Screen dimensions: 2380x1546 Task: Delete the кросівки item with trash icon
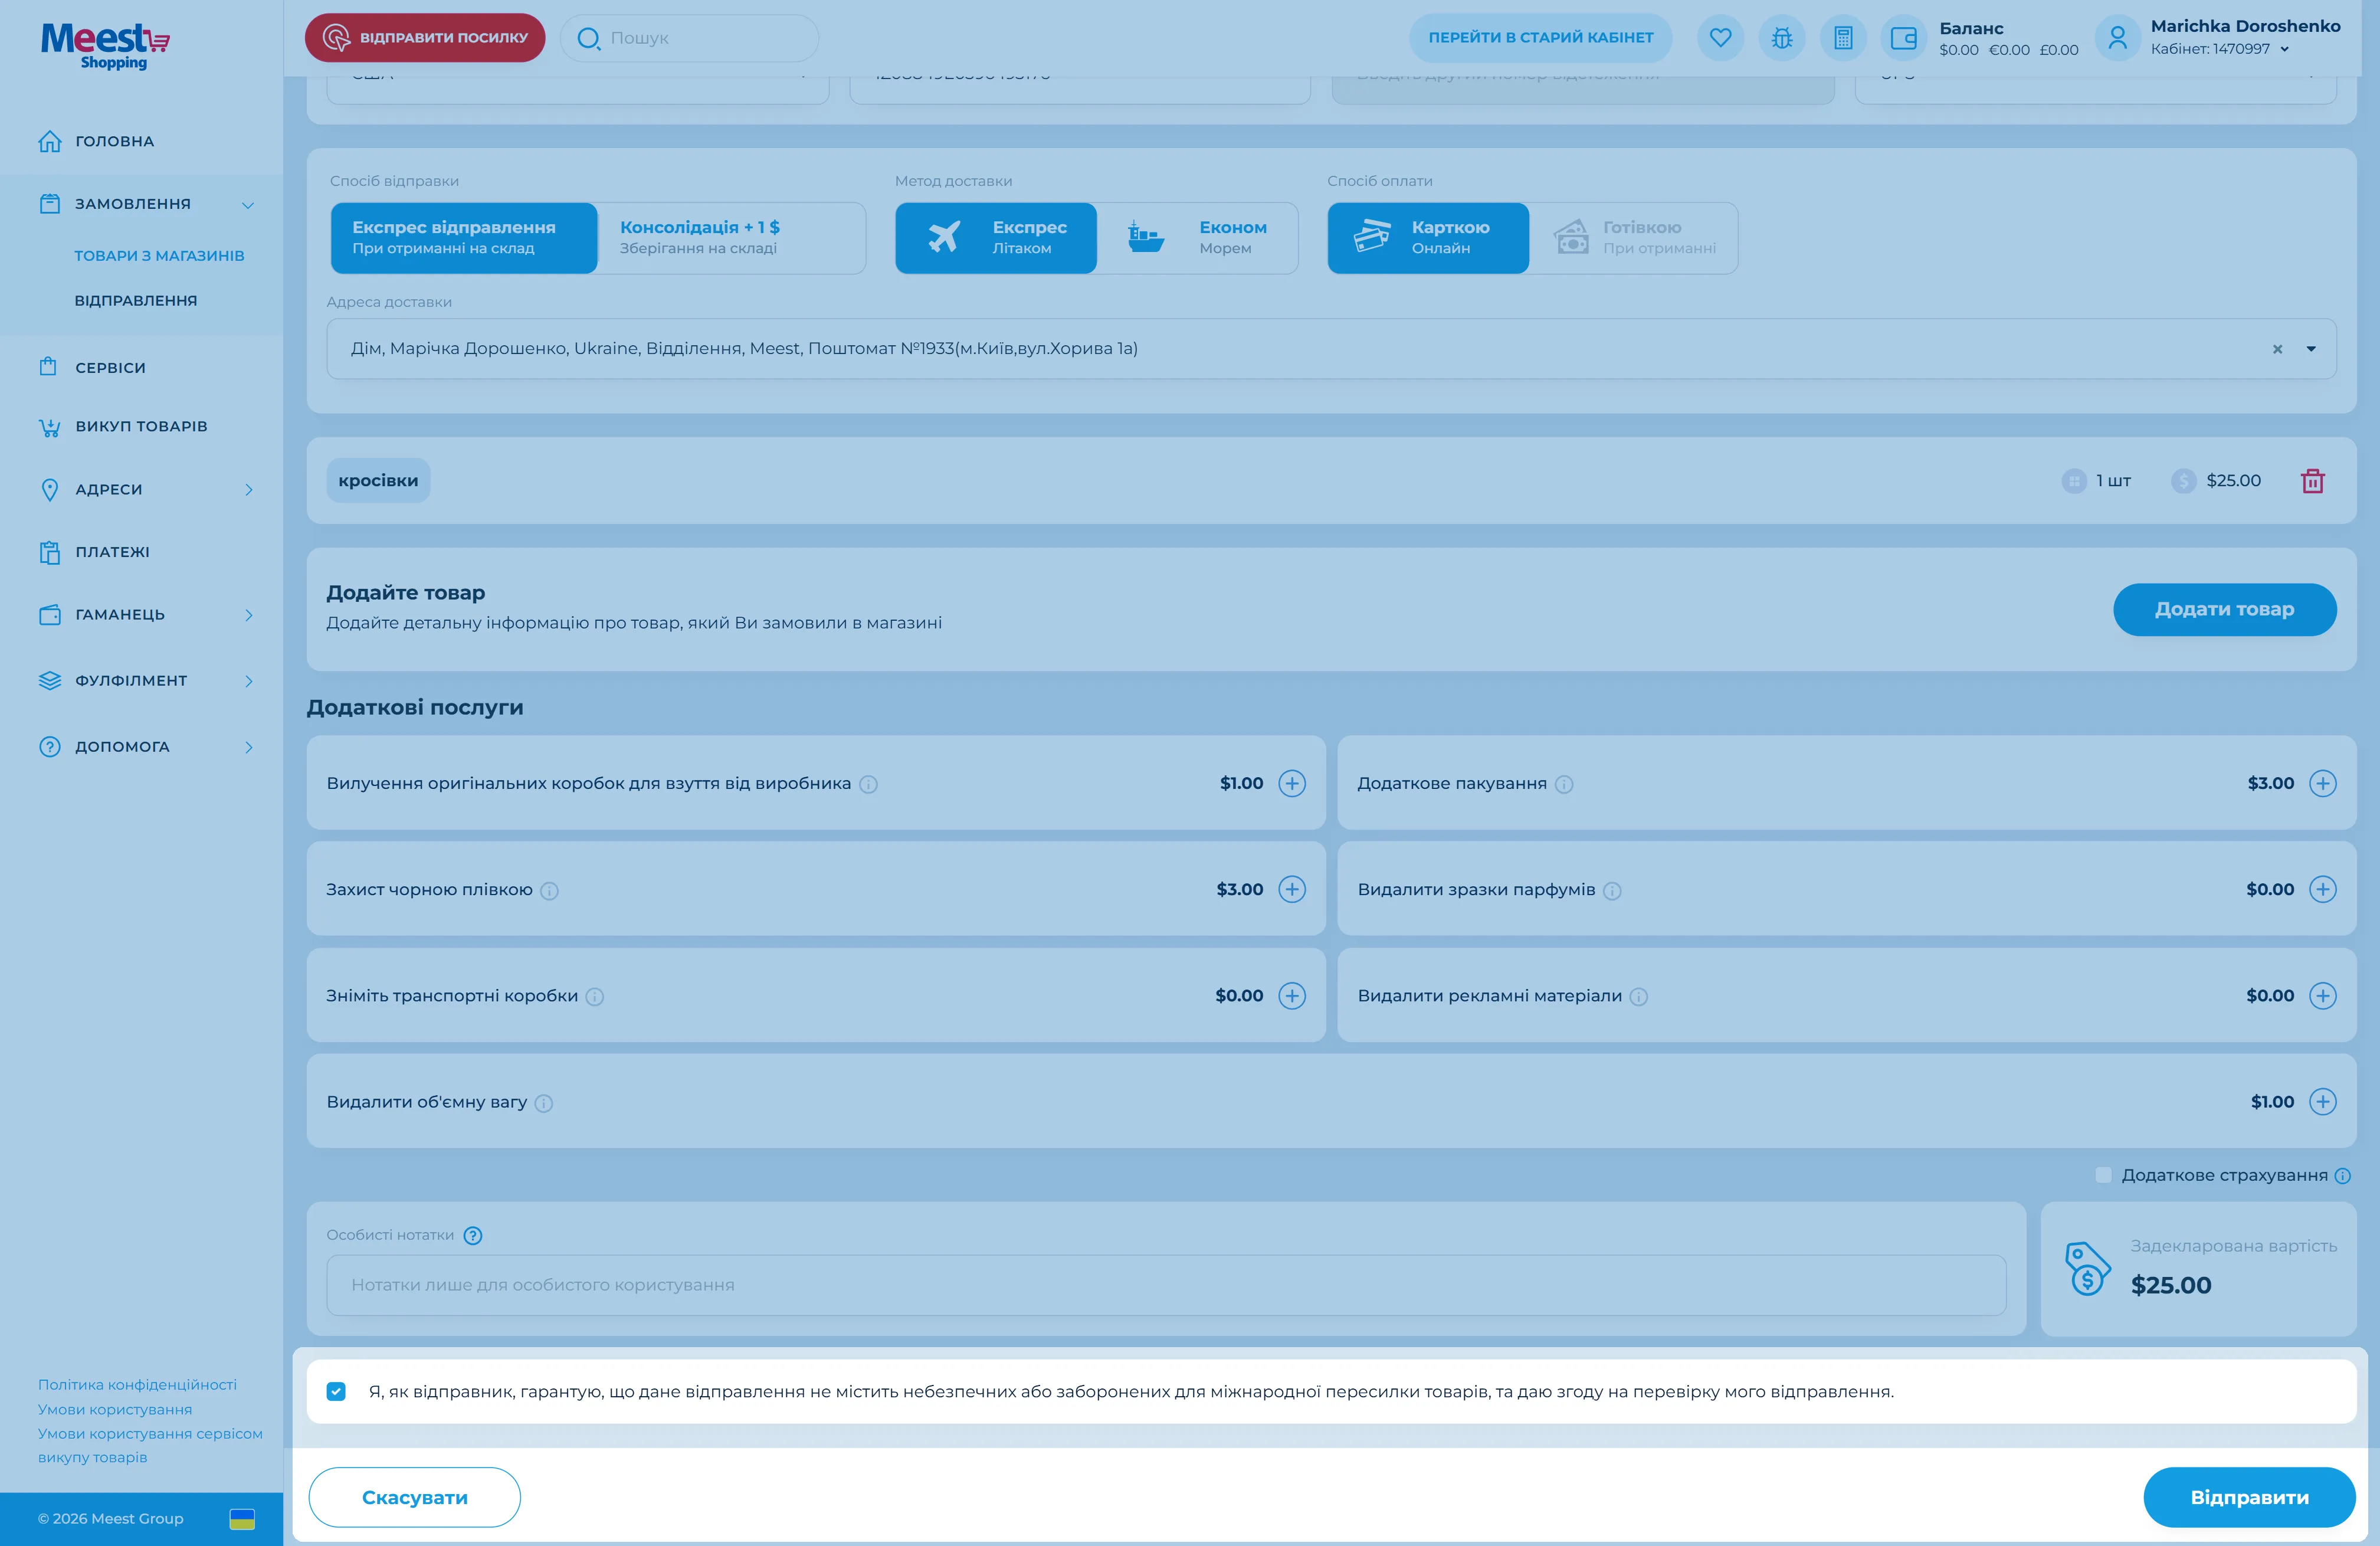coord(2312,481)
